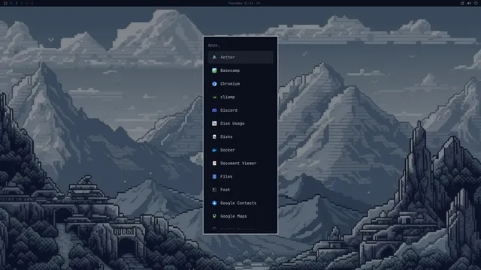The height and width of the screenshot is (270, 481).
Task: Launch Docker from the list
Action: click(x=240, y=150)
